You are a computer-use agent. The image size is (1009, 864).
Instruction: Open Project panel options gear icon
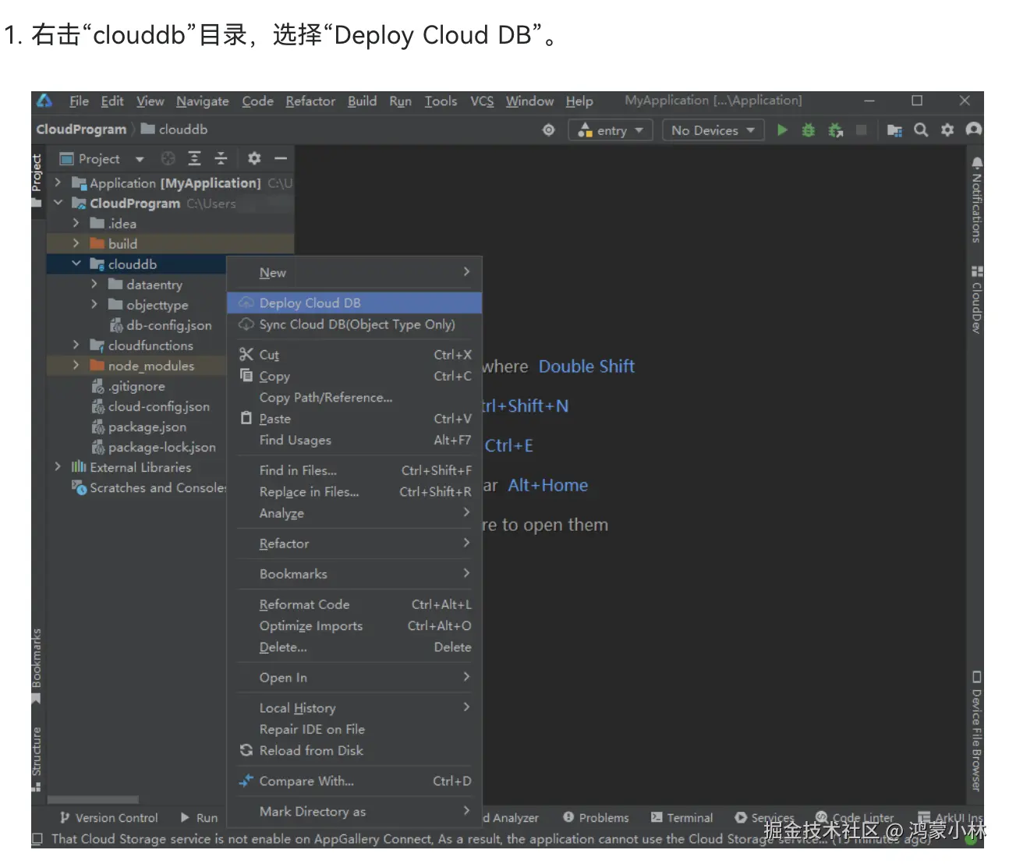tap(254, 159)
